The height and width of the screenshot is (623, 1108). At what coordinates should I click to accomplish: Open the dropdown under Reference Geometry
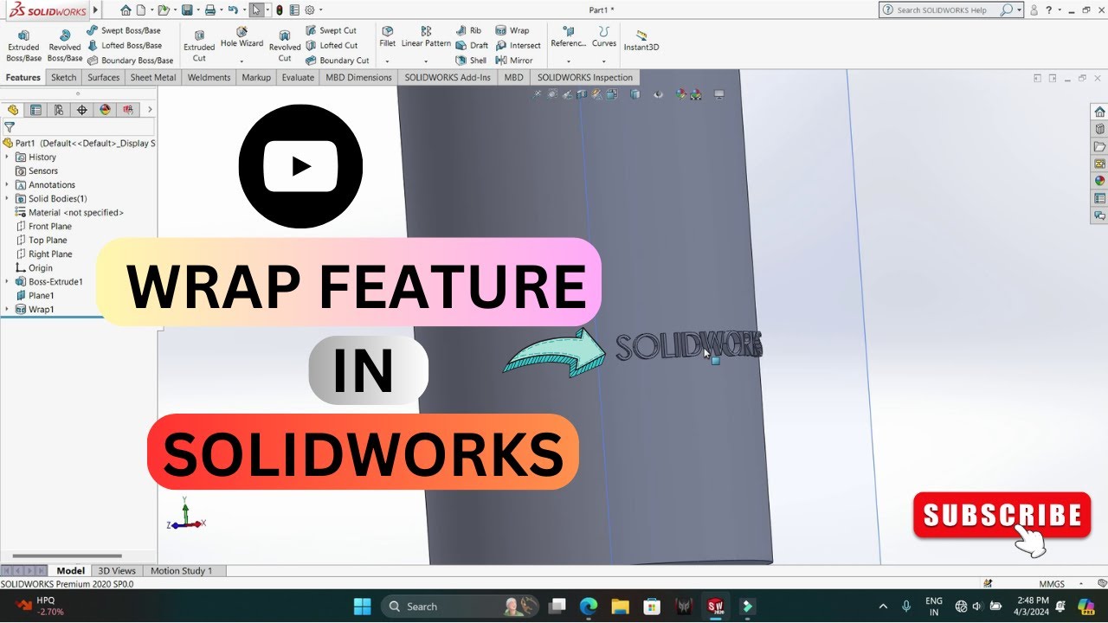(568, 61)
